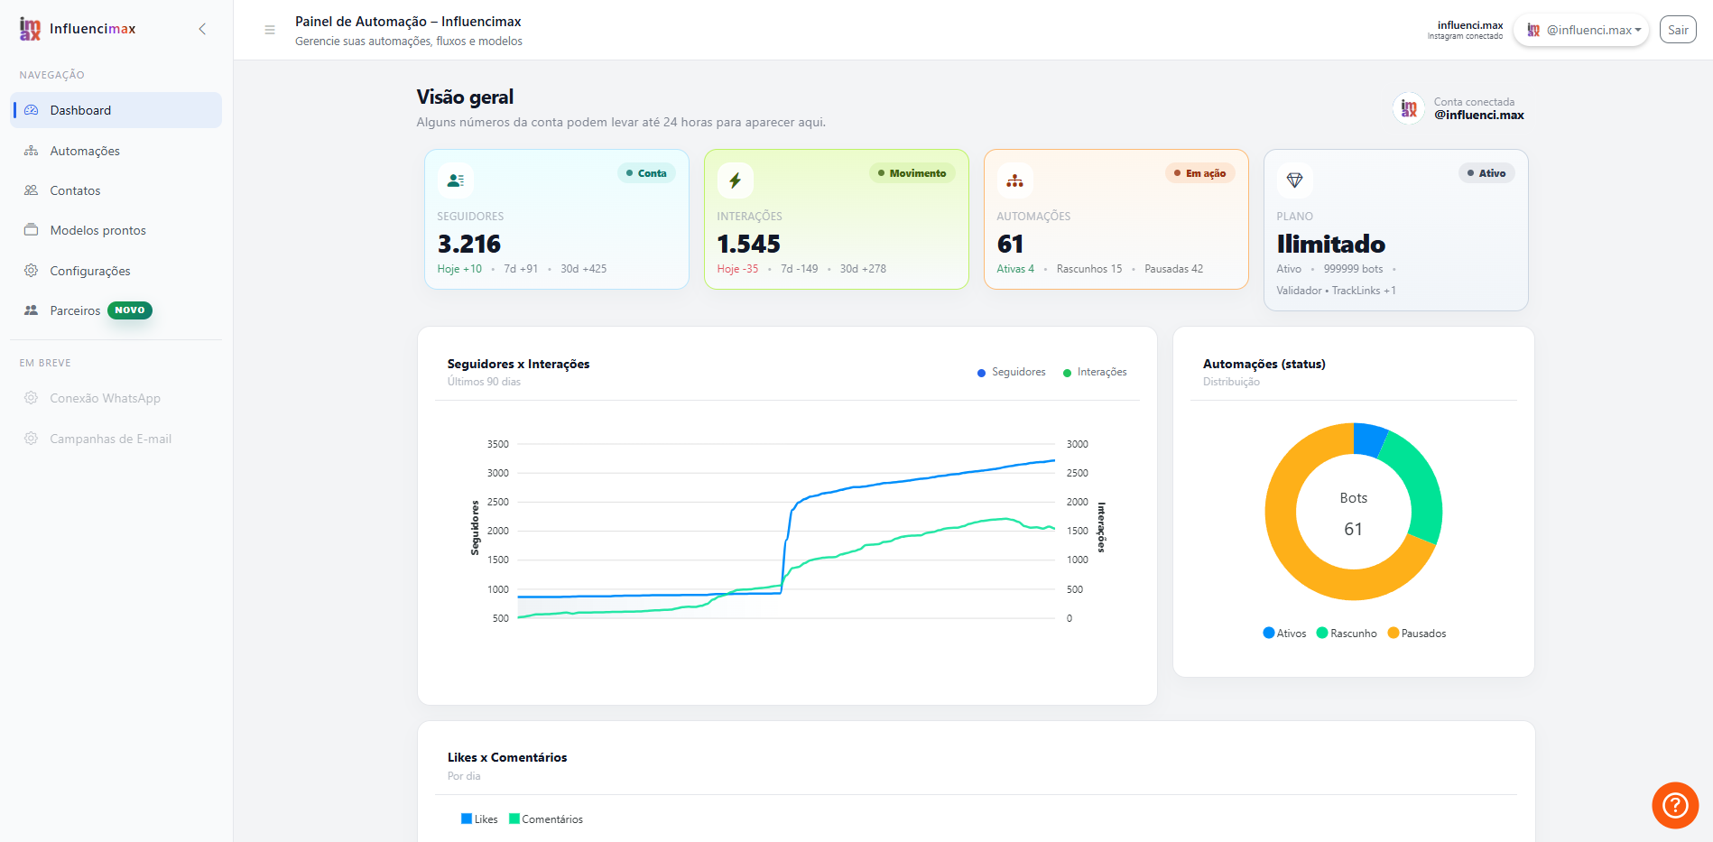The width and height of the screenshot is (1713, 842).
Task: Click the 'Seguidores x Interações' chart title
Action: (519, 364)
